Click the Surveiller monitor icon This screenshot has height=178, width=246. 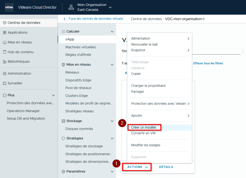5,83
